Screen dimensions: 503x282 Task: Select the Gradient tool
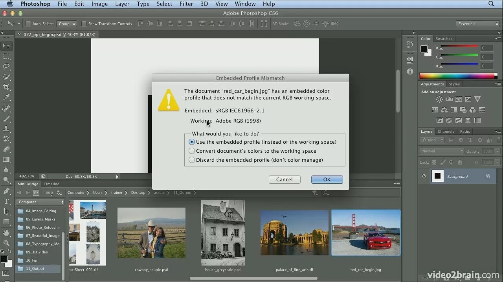[7, 159]
